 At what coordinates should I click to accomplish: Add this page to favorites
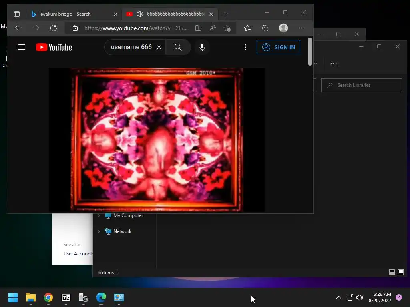click(x=227, y=28)
